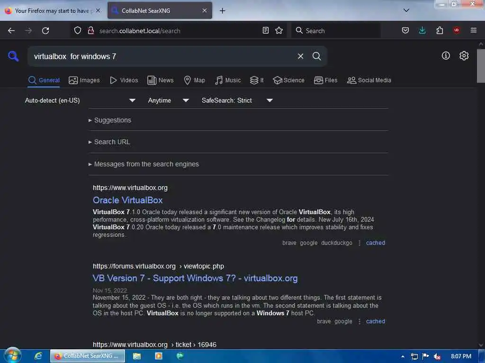The image size is (485, 363).
Task: Click the https://www.virtualbox.org URL of first result
Action: pos(130,188)
